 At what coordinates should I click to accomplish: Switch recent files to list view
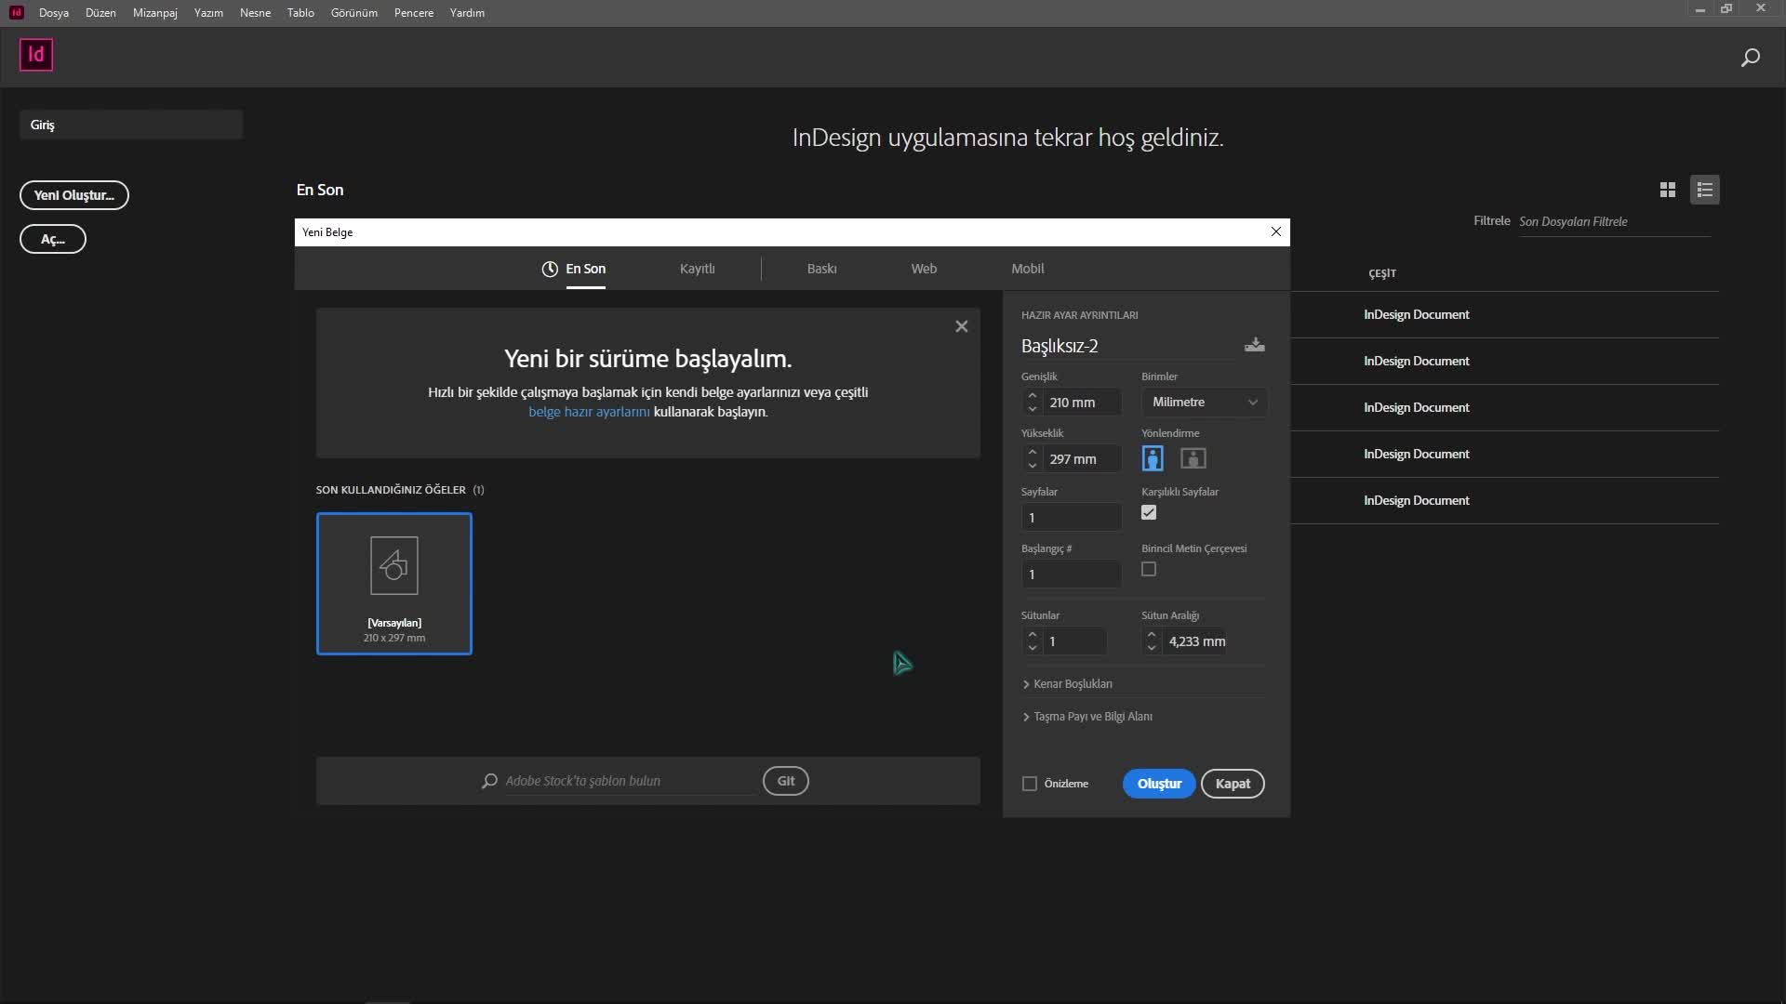tap(1704, 190)
